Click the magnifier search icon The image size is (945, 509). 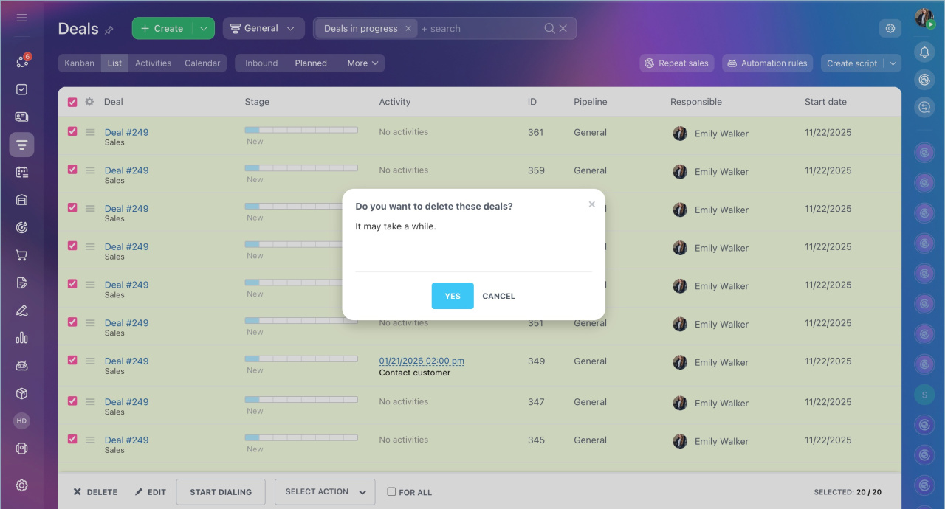point(549,28)
